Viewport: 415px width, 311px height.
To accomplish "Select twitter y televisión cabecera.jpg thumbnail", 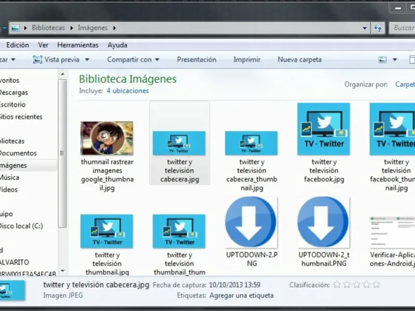I will (179, 143).
